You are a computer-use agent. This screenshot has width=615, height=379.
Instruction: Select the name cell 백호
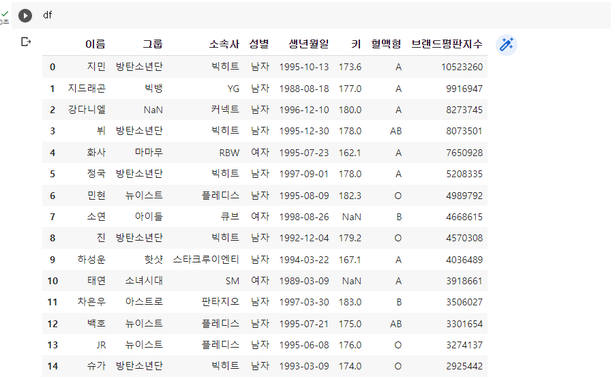coord(97,324)
